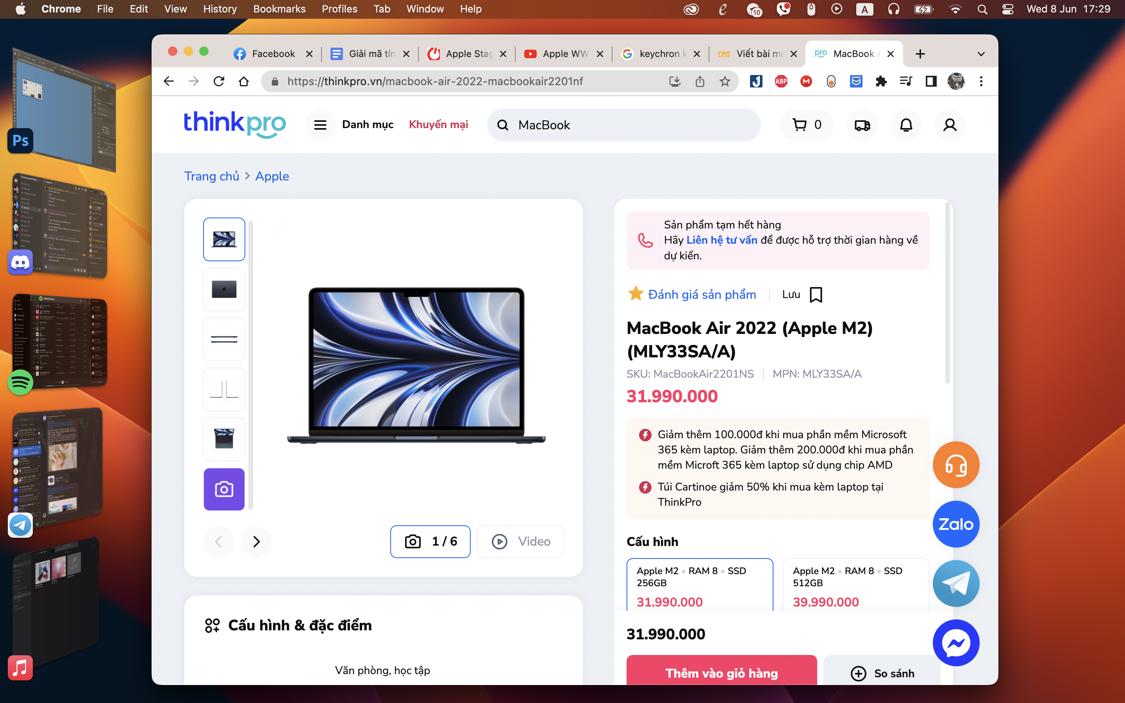Click the Chrome home icon

[x=244, y=81]
